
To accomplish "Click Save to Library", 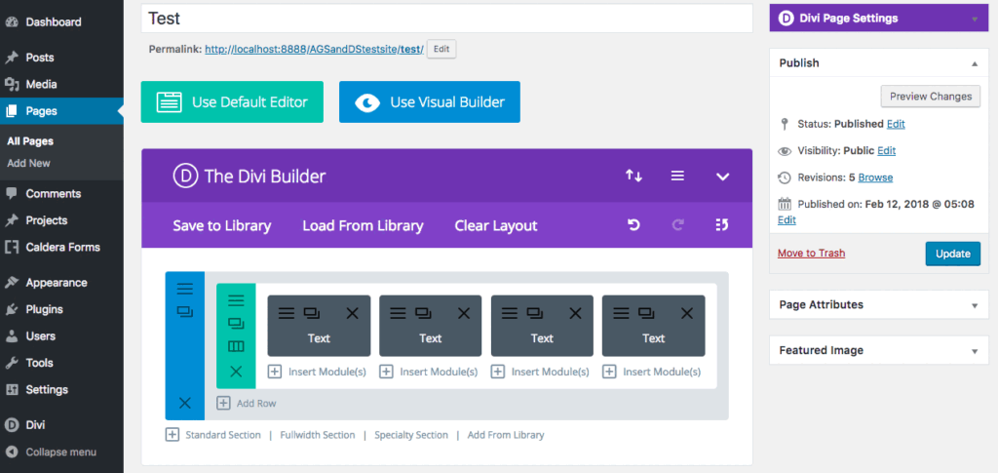I will [x=222, y=225].
